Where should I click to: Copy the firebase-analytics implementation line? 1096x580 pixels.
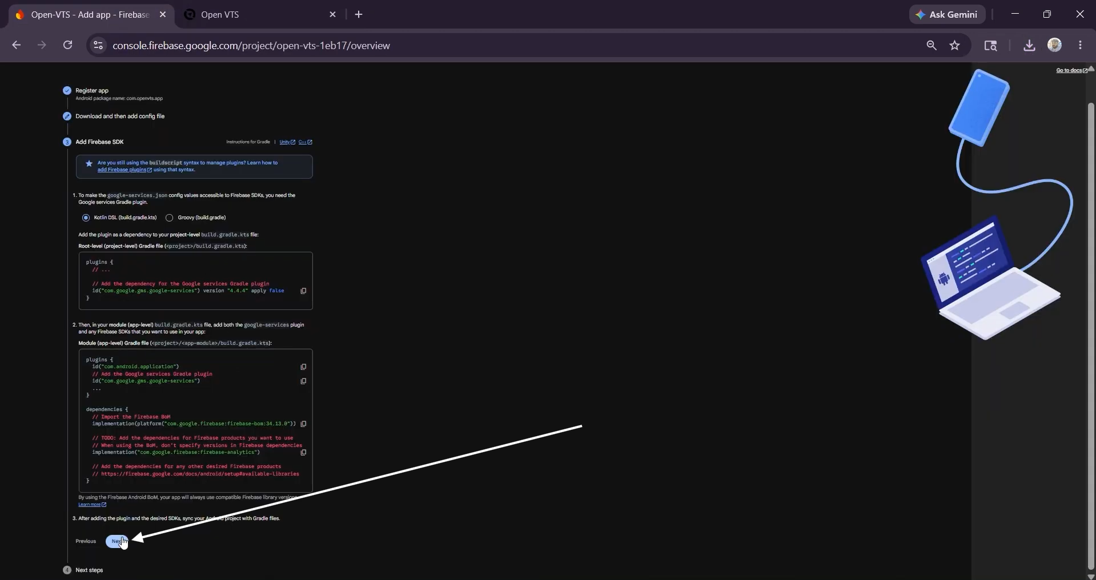[x=303, y=452]
